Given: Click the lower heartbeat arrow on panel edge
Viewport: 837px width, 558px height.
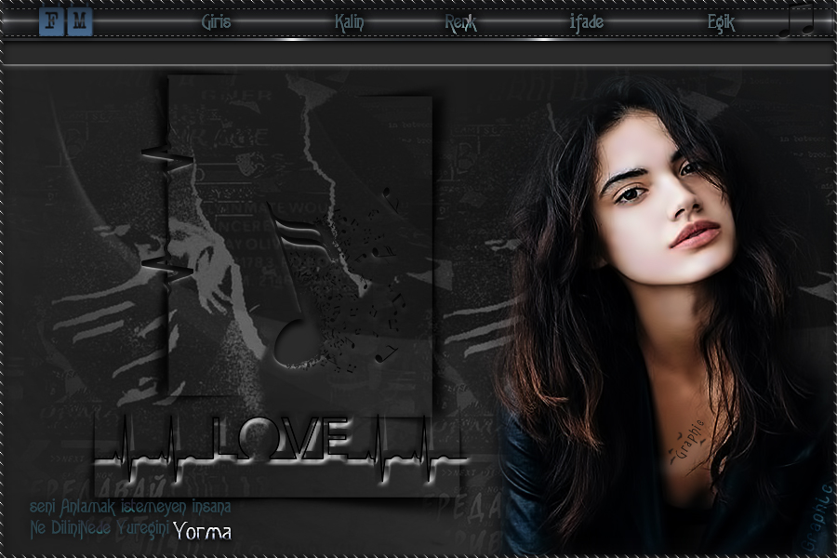Looking at the screenshot, I should (x=167, y=270).
